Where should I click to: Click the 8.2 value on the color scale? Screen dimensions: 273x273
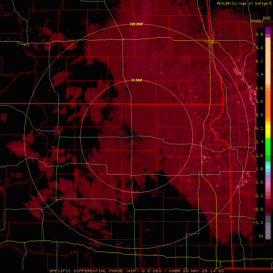tap(259, 61)
